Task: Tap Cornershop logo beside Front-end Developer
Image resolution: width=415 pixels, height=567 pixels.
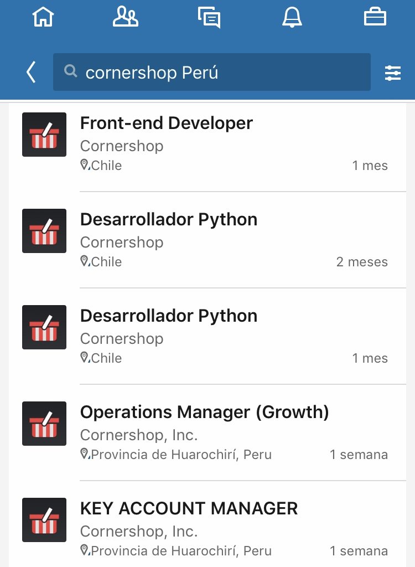Action: [44, 135]
